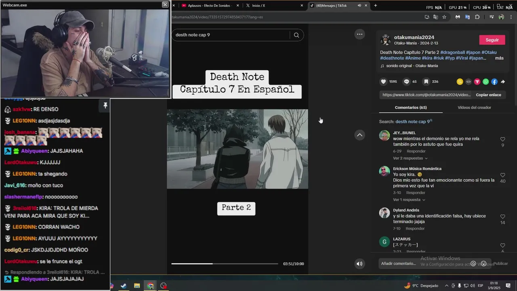This screenshot has height=291, width=517.
Task: Open the emoji picker in comment box
Action: 483,264
